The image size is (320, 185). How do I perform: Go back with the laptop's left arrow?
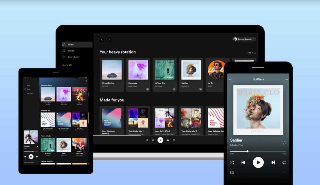[x=102, y=40]
